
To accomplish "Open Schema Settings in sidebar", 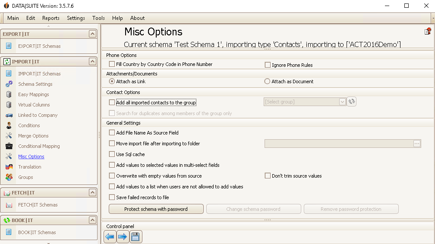I will [x=35, y=84].
